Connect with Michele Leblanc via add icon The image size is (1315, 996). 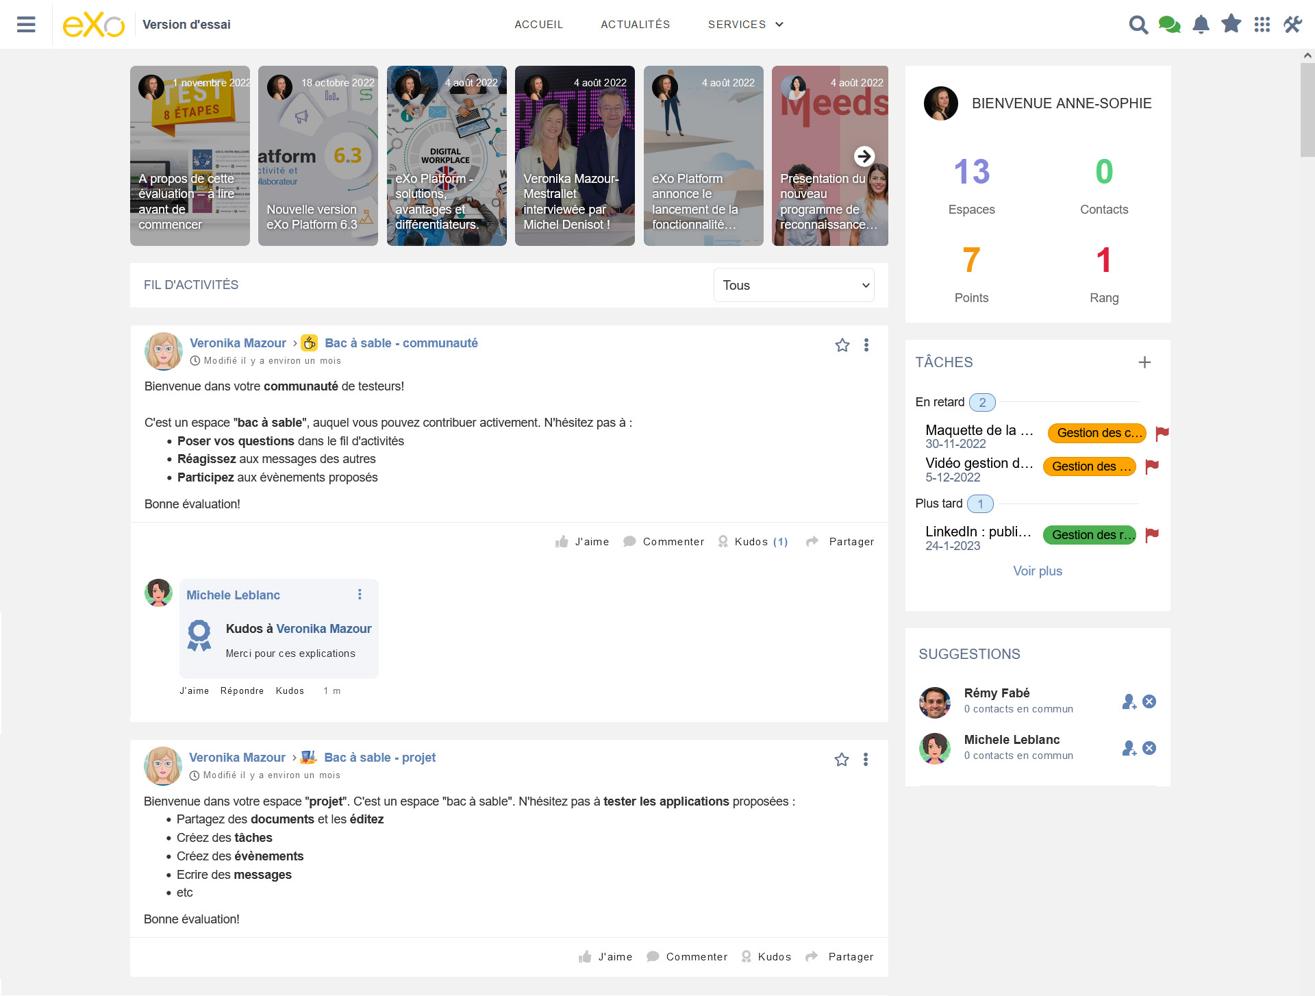(1129, 748)
